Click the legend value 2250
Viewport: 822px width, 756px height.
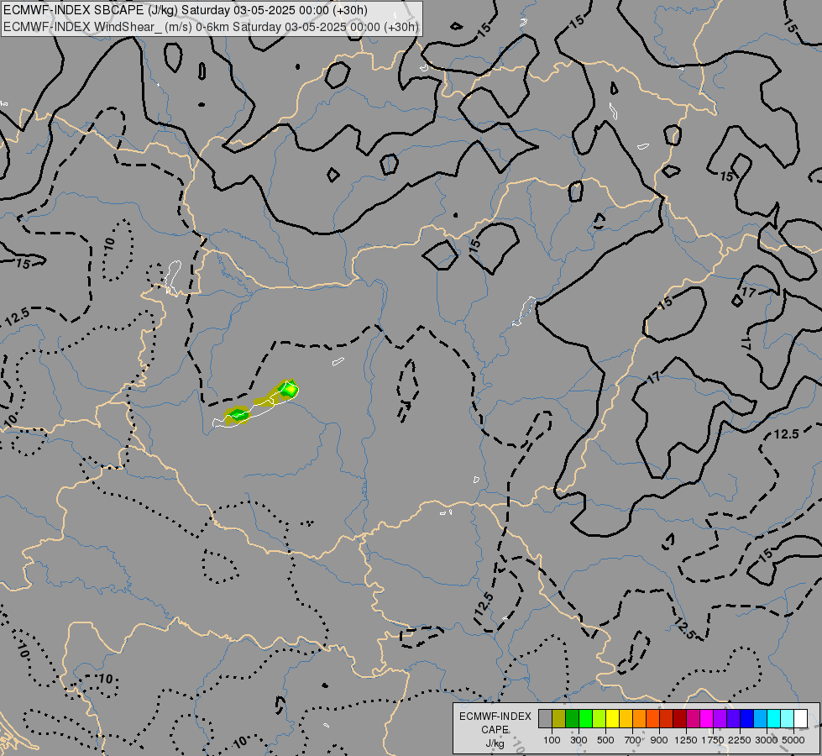click(740, 740)
